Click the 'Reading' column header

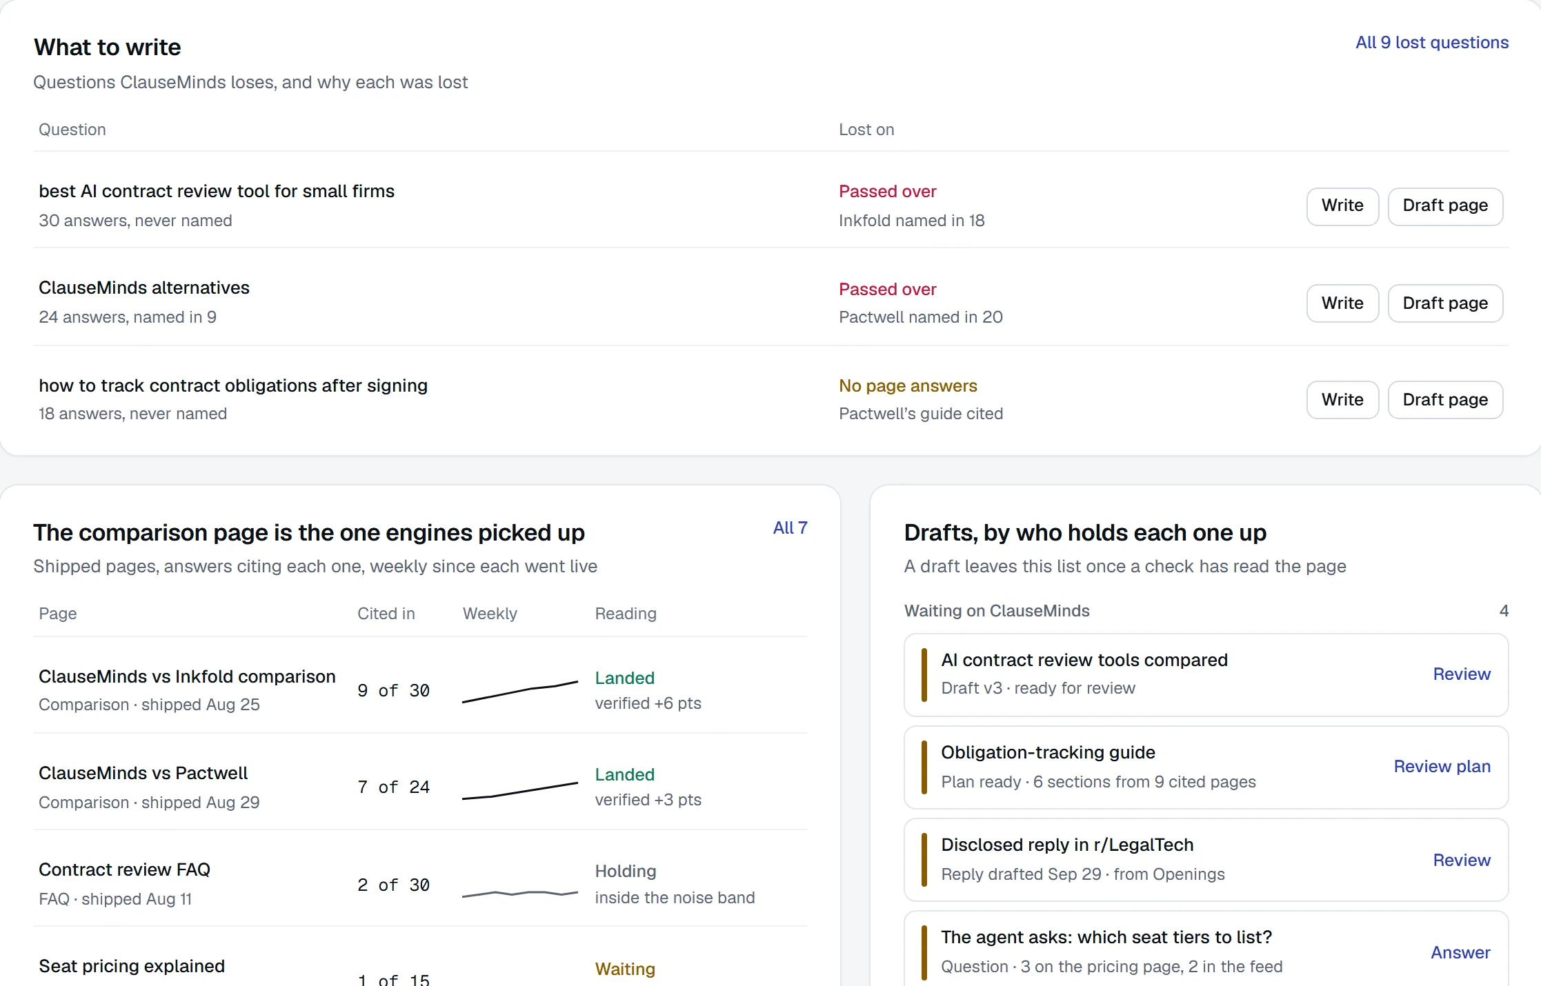626,614
